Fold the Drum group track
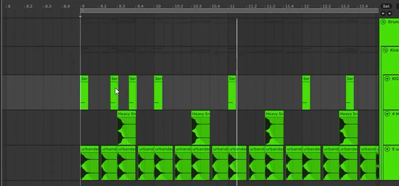 coord(383,22)
